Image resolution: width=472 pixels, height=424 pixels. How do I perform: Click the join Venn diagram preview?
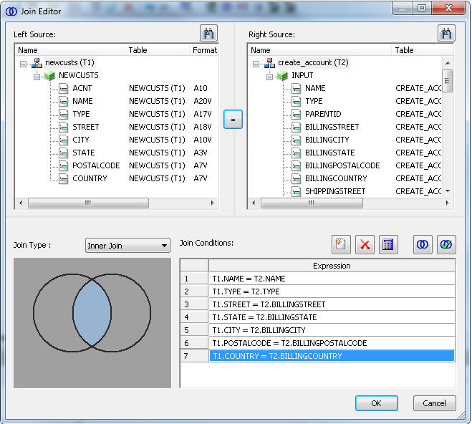click(92, 323)
